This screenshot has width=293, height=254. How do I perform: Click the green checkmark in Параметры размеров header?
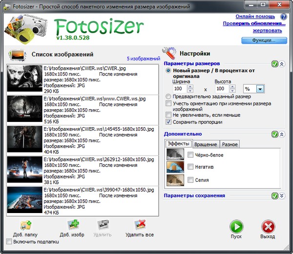click(x=274, y=64)
